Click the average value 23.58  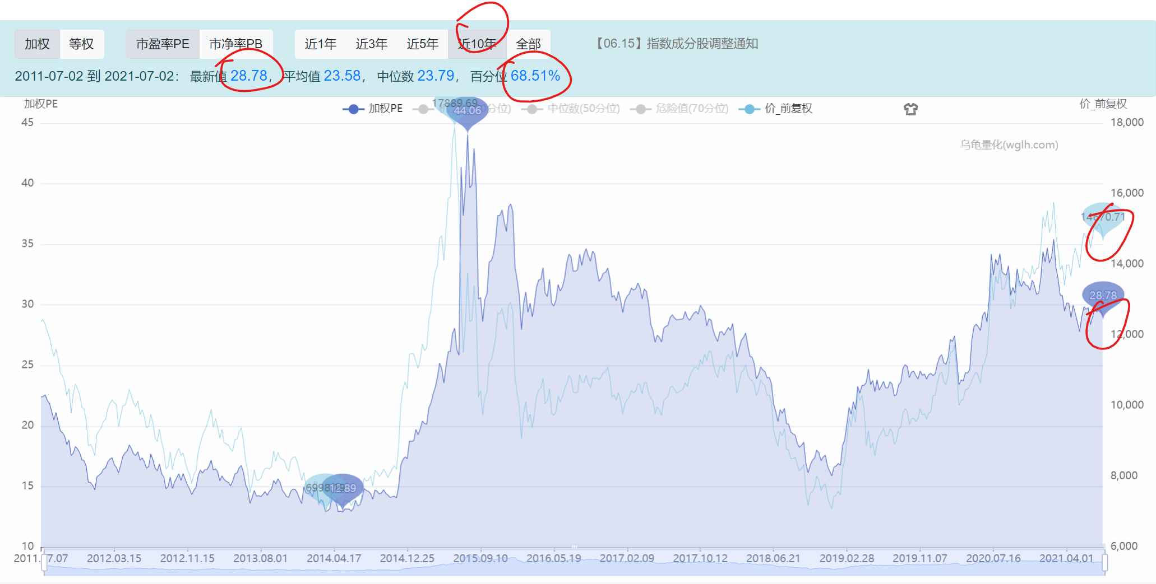point(342,76)
